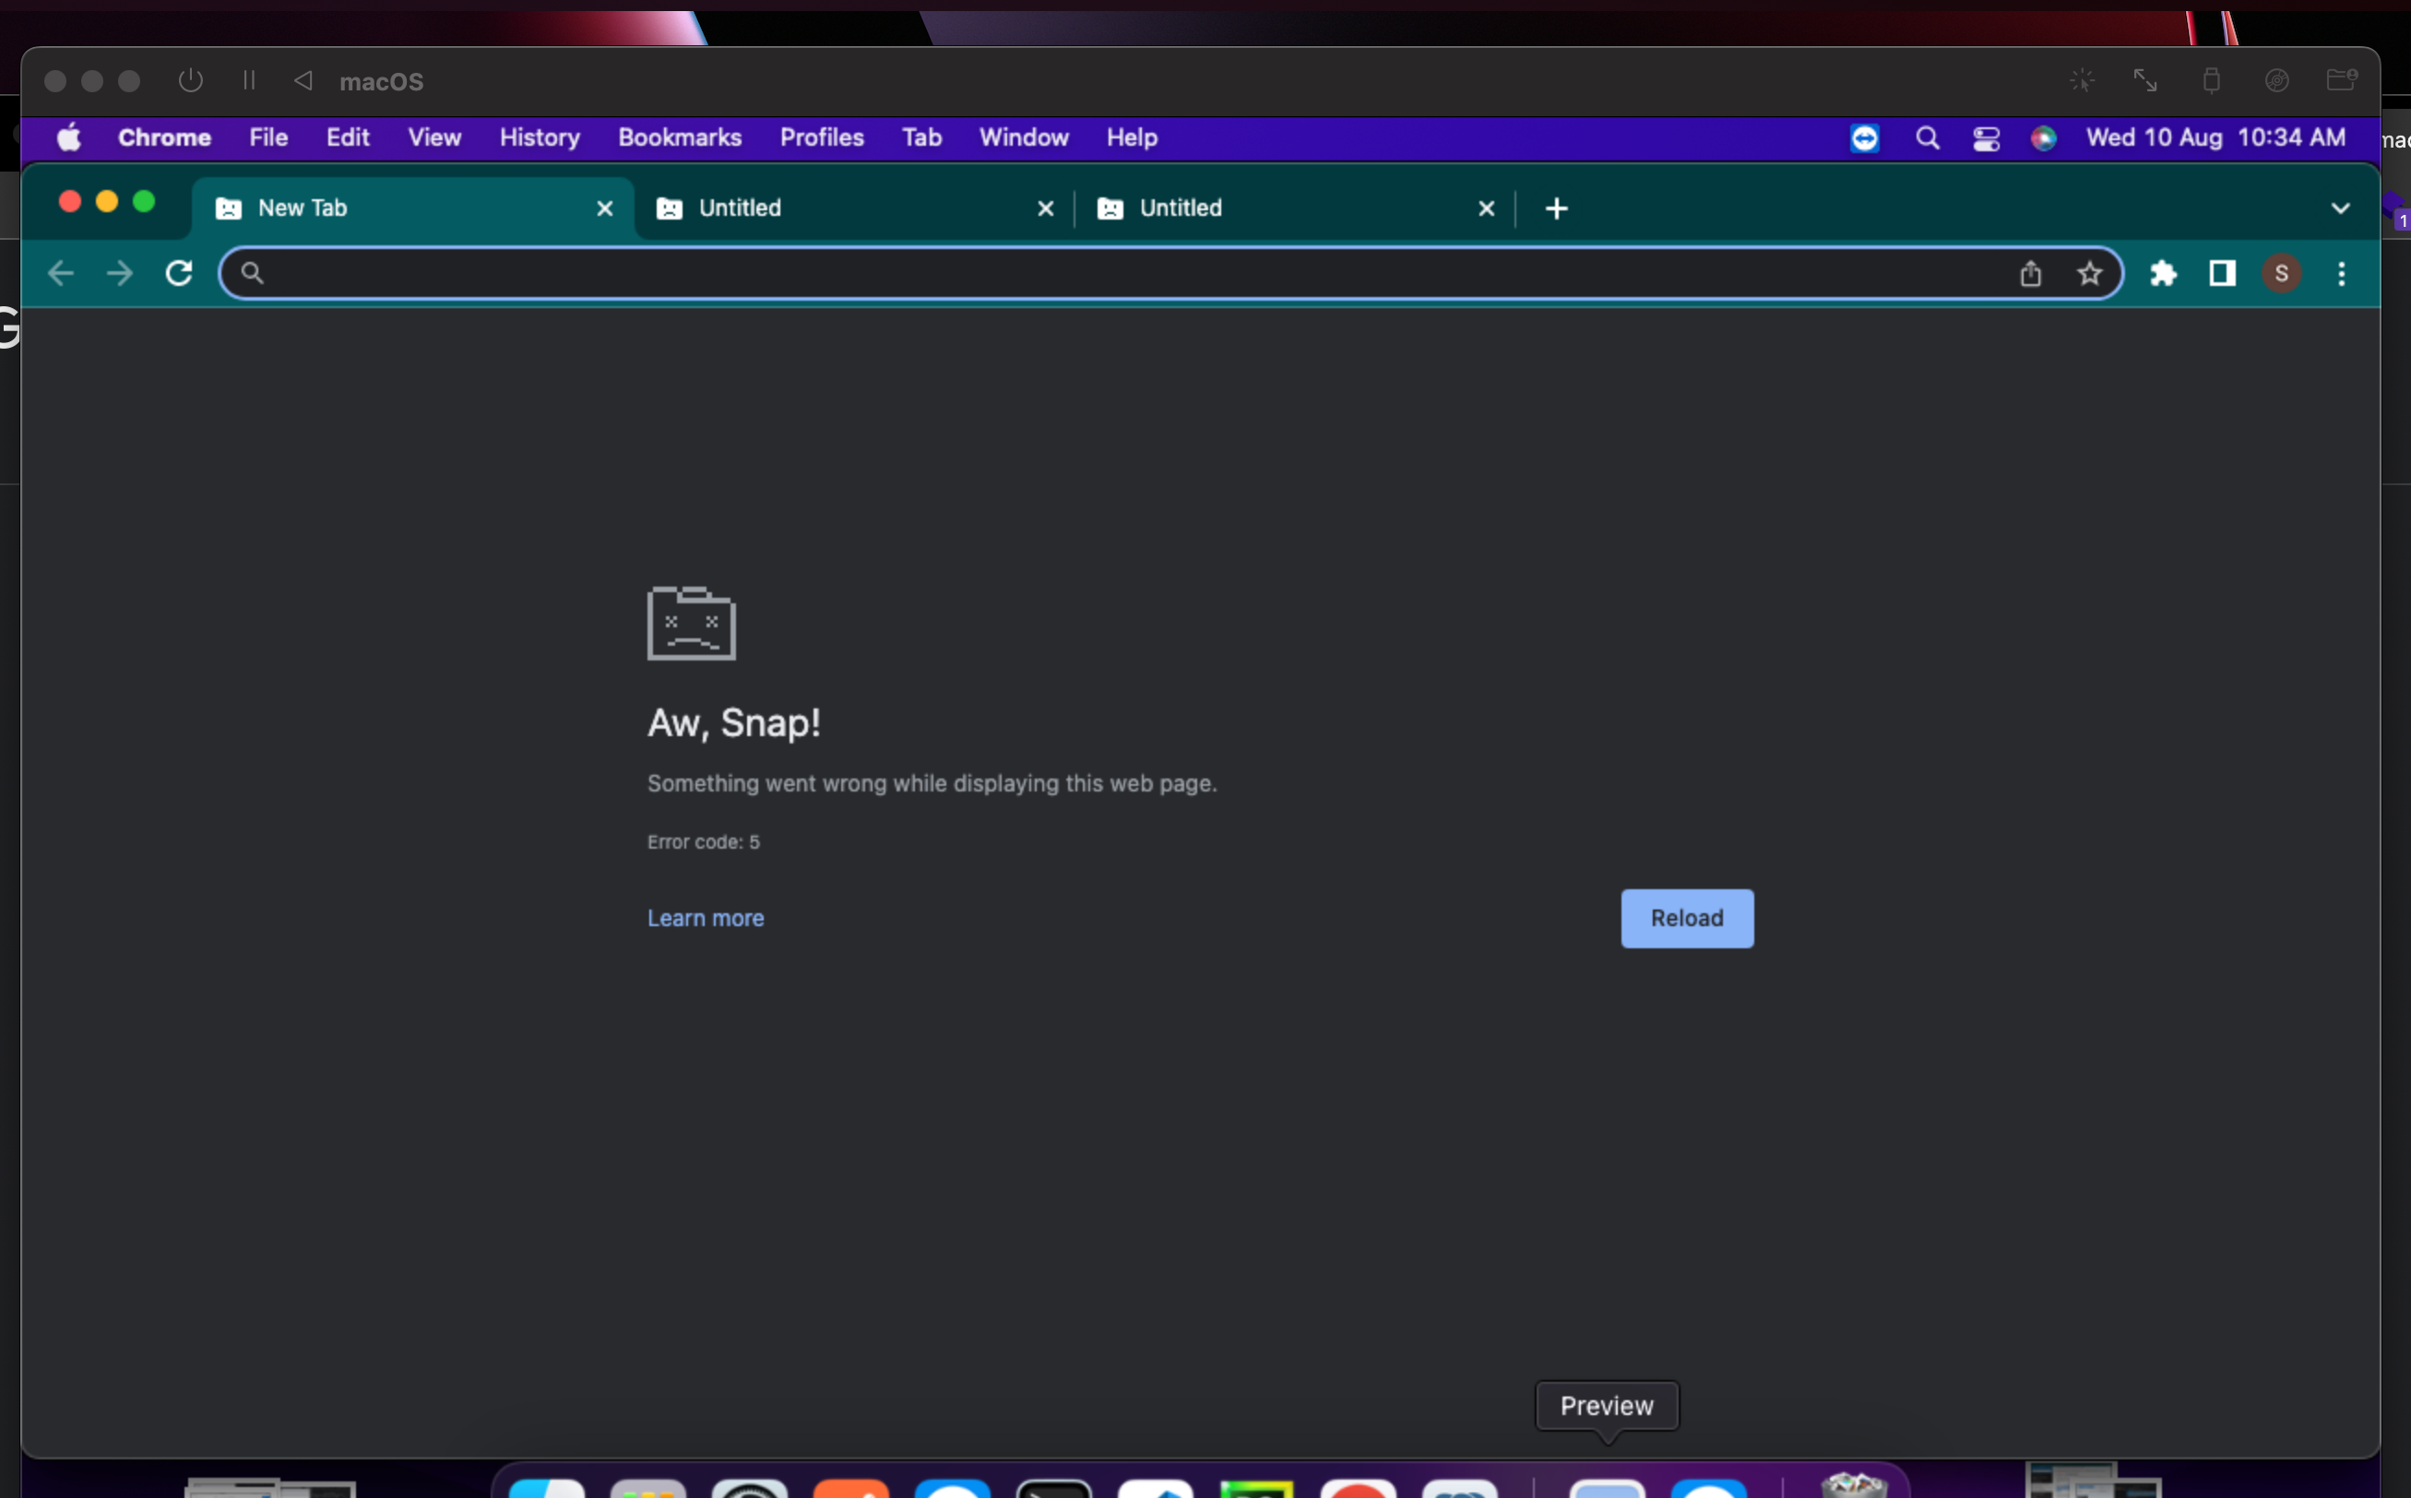The image size is (2411, 1498).
Task: Click the share page icon in the address bar
Action: 2030,273
